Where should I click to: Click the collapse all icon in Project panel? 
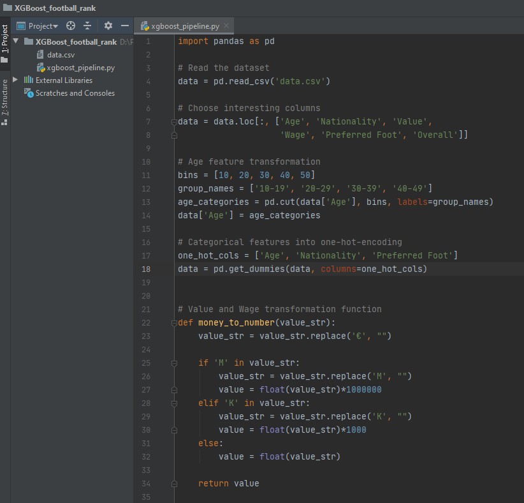click(87, 26)
